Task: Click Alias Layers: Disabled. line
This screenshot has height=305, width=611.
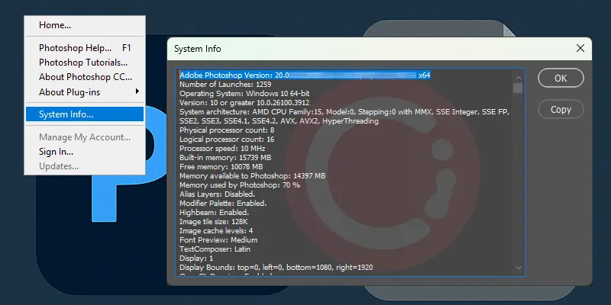Action: click(x=217, y=194)
